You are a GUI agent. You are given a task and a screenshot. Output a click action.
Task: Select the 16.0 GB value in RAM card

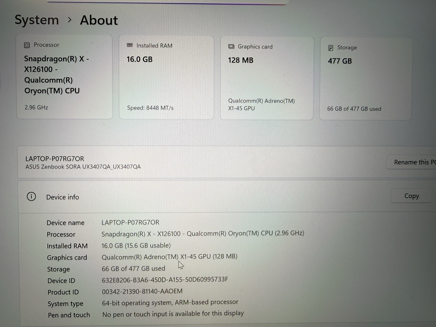140,59
